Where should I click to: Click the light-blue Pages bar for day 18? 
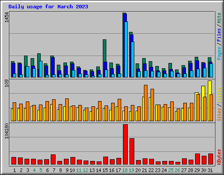pos(126,49)
